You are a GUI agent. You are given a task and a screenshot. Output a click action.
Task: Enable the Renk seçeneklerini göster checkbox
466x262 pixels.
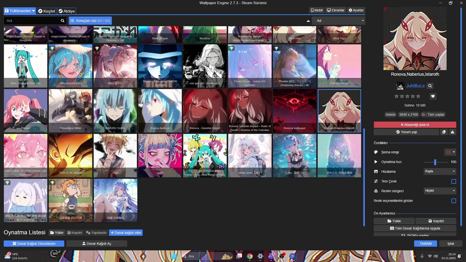454,201
